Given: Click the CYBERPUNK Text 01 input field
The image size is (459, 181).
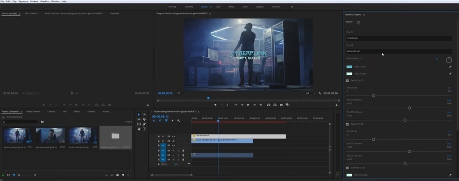Looking at the screenshot, I should coord(399,38).
